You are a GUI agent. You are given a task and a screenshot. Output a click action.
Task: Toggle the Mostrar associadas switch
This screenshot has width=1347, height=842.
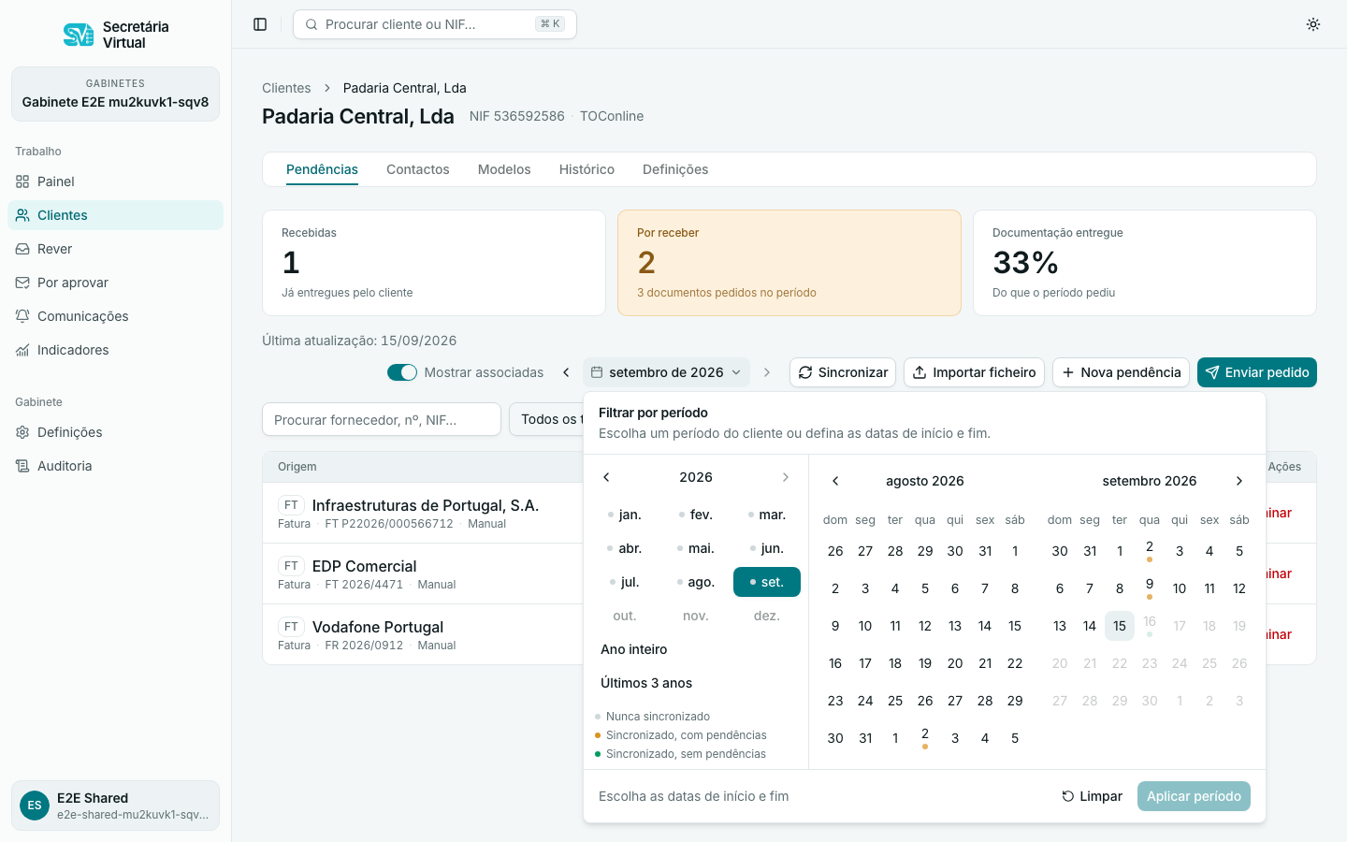402,372
